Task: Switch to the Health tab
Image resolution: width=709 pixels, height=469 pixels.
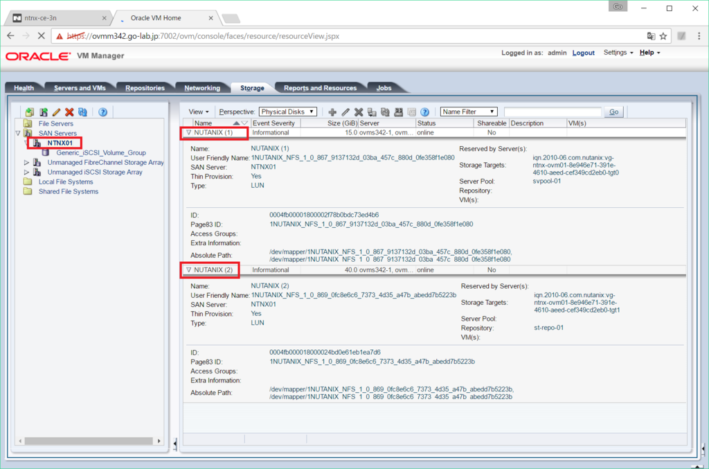Action: coord(24,88)
